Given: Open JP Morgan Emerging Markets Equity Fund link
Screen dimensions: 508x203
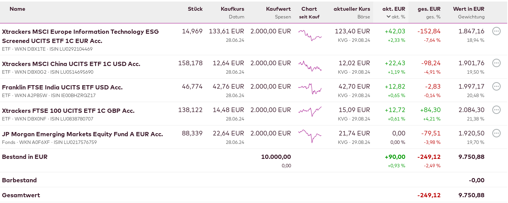Looking at the screenshot, I should tap(83, 134).
